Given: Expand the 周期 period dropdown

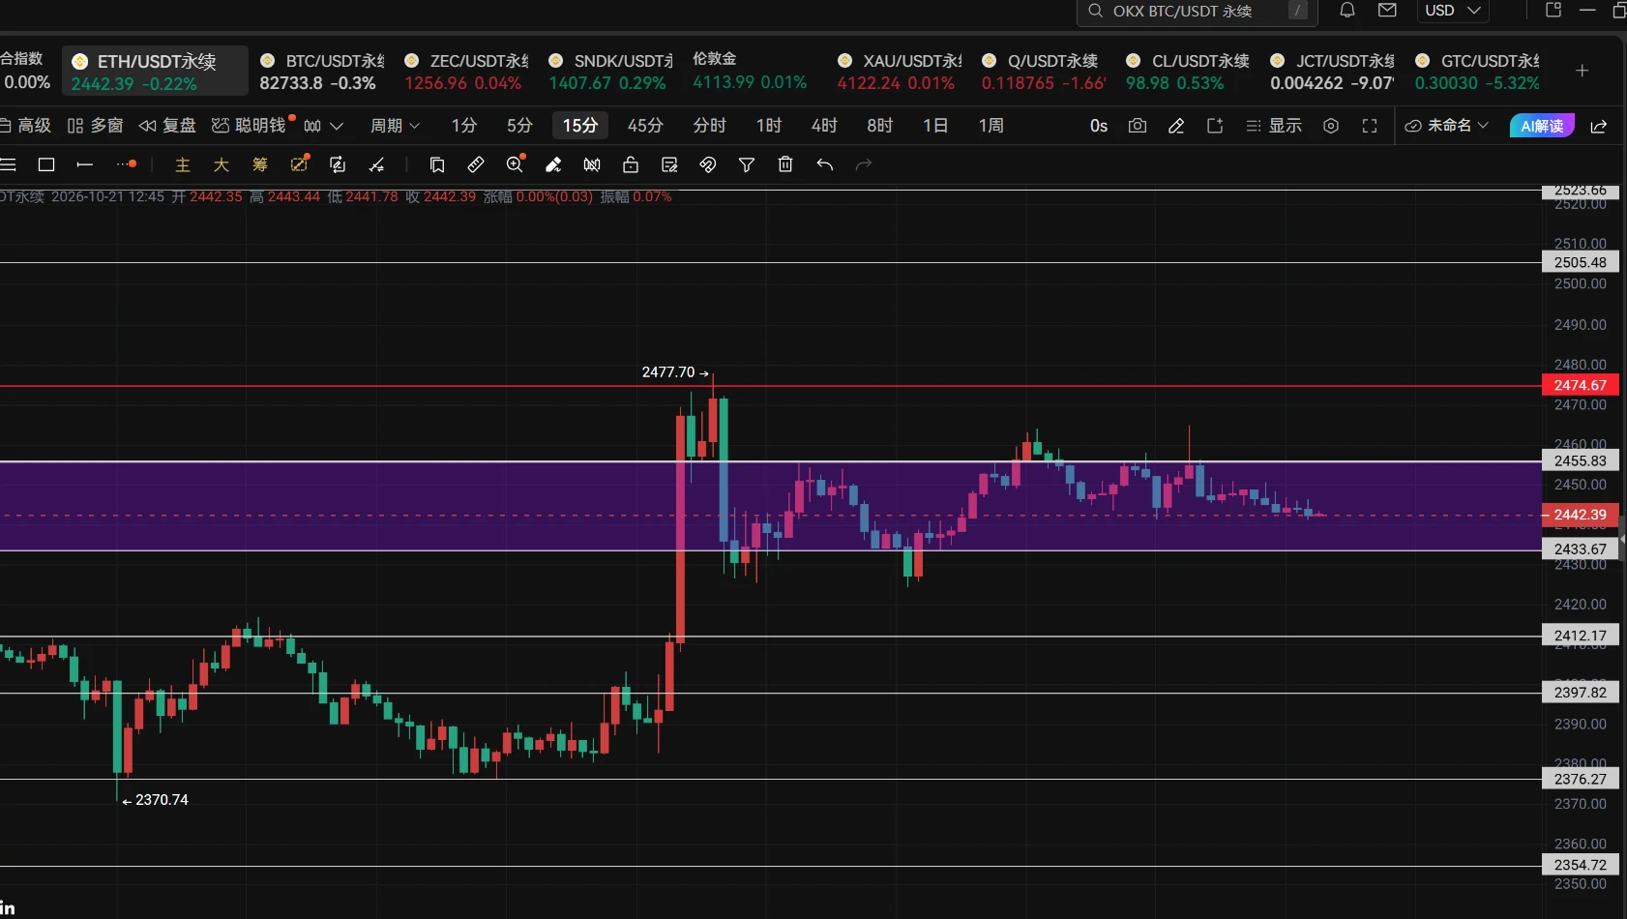Looking at the screenshot, I should click(395, 126).
